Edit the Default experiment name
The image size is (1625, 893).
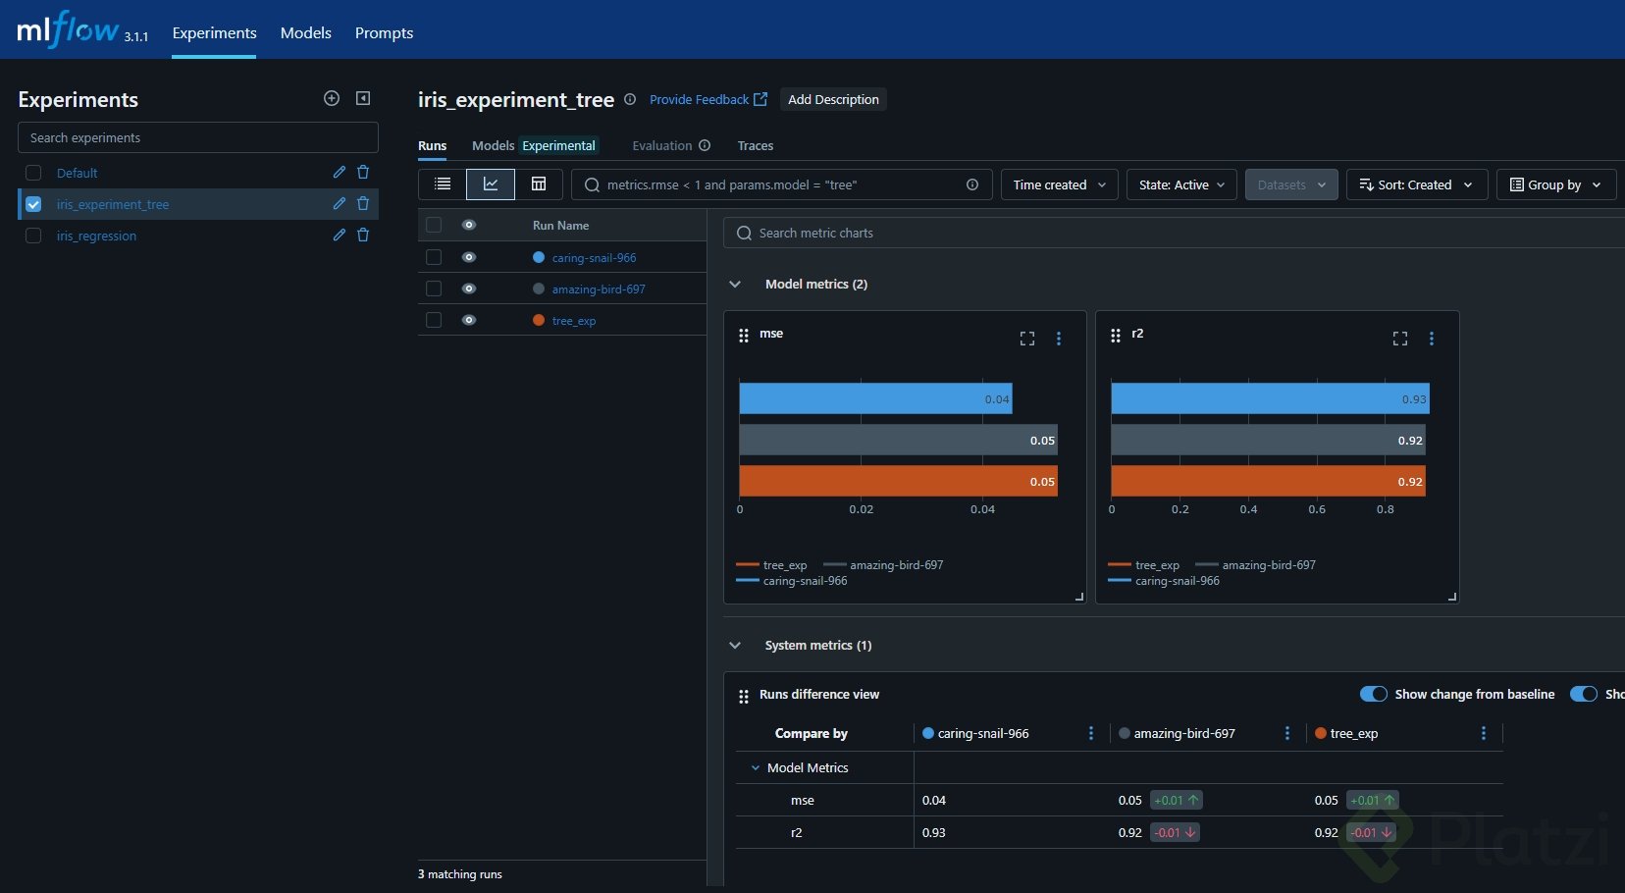pyautogui.click(x=340, y=173)
